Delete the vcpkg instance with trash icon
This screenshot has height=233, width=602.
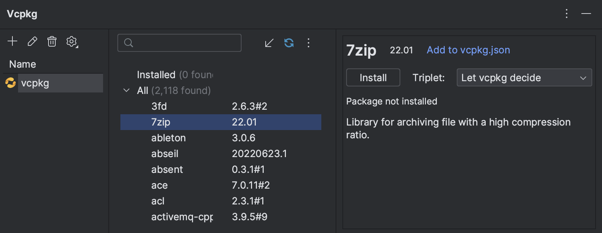tap(52, 41)
